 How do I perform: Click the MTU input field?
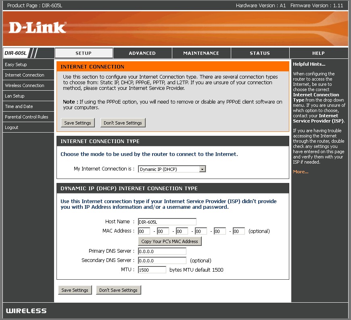click(x=152, y=270)
